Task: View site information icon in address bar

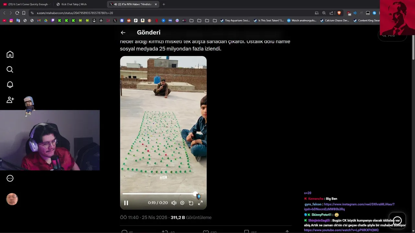Action: [32, 13]
